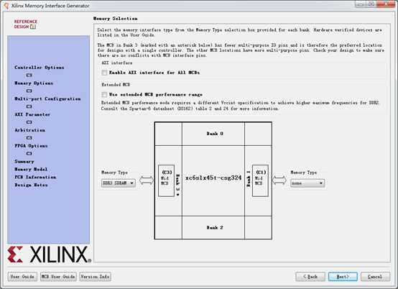
Task: Click the arrow icon beside C1 MCB
Action: [279, 180]
